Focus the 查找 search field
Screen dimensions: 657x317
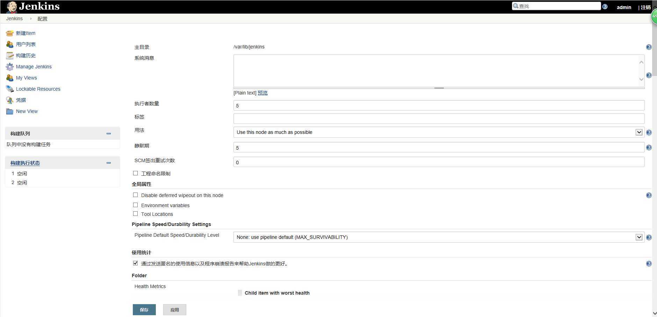(x=556, y=6)
